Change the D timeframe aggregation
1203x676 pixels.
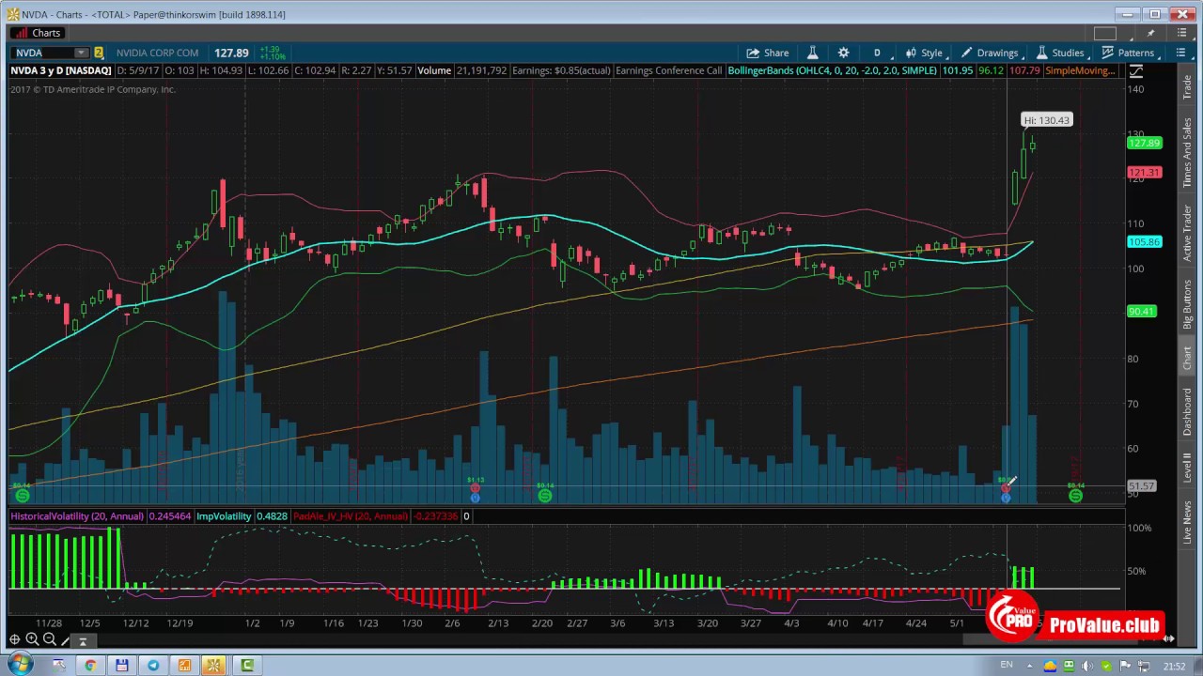click(x=877, y=53)
